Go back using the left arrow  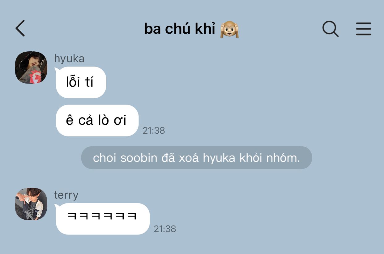(x=20, y=28)
